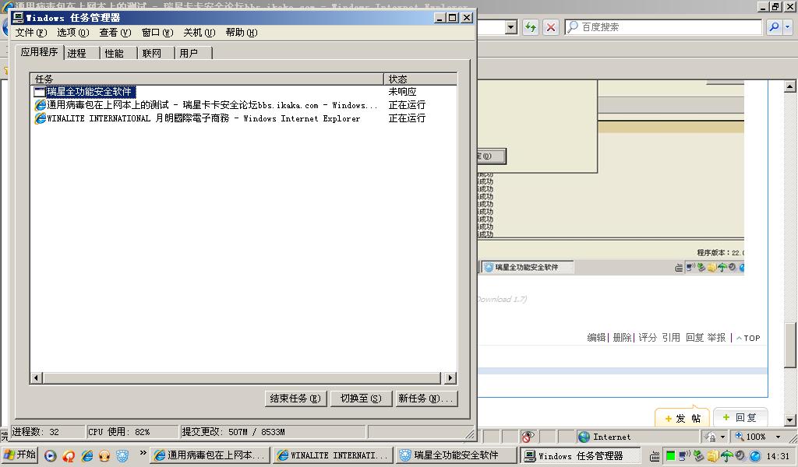Click the green umbrella tray icon
The width and height of the screenshot is (798, 467).
(x=726, y=456)
